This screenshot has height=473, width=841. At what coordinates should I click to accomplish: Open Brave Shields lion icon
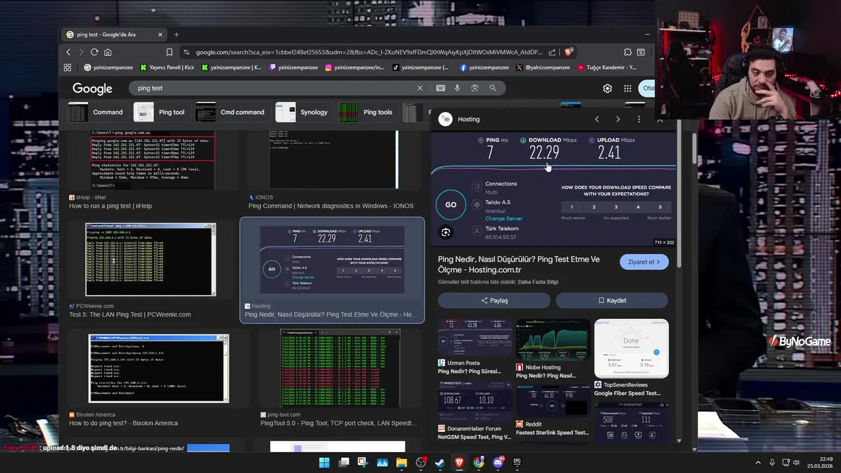click(x=569, y=52)
